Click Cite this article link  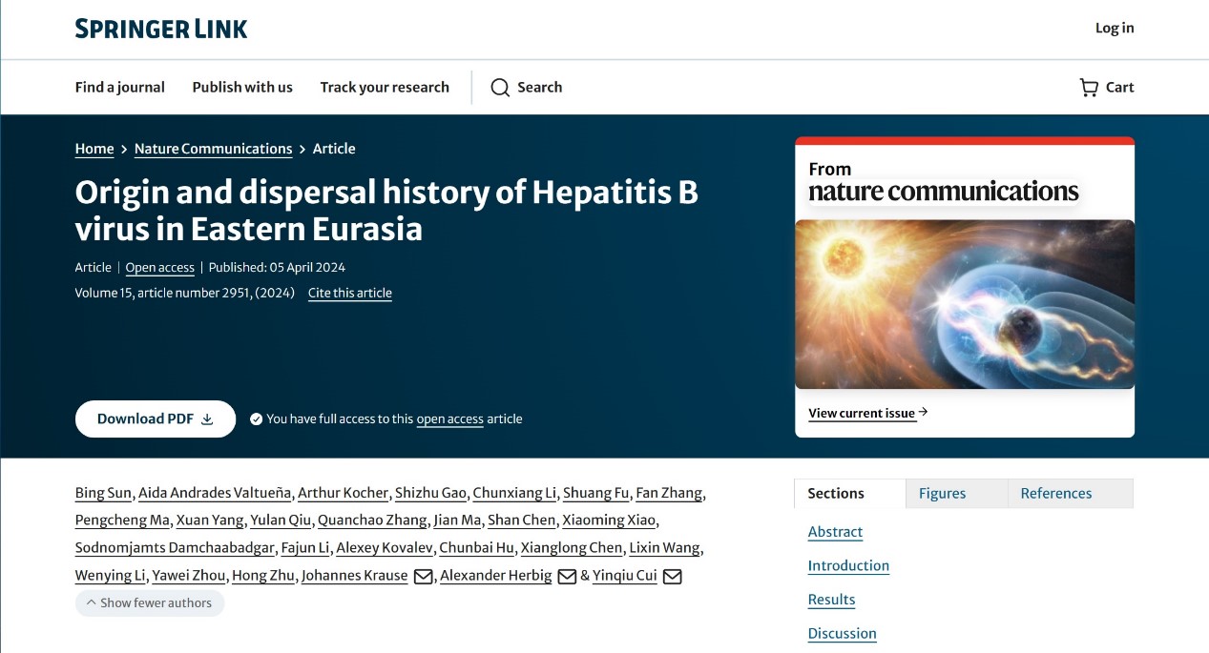(349, 293)
